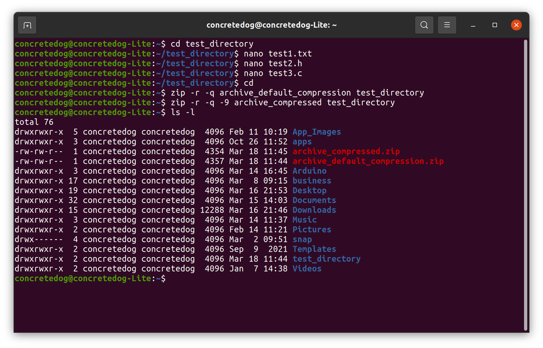Minimize the terminal window
Screen dimensions: 543x348
coord(472,25)
